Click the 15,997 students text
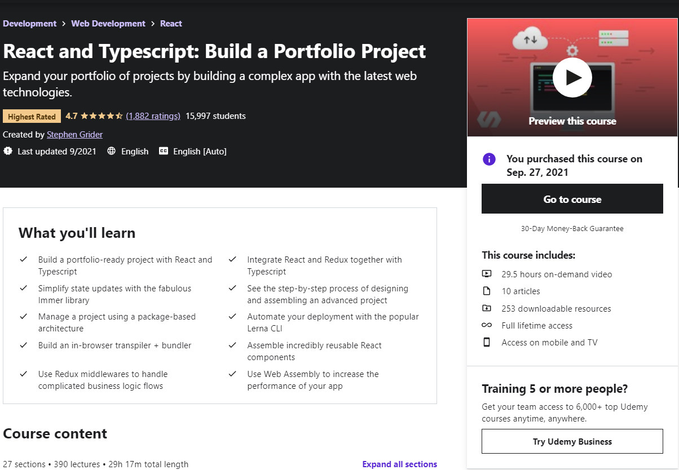This screenshot has height=470, width=679. [215, 116]
